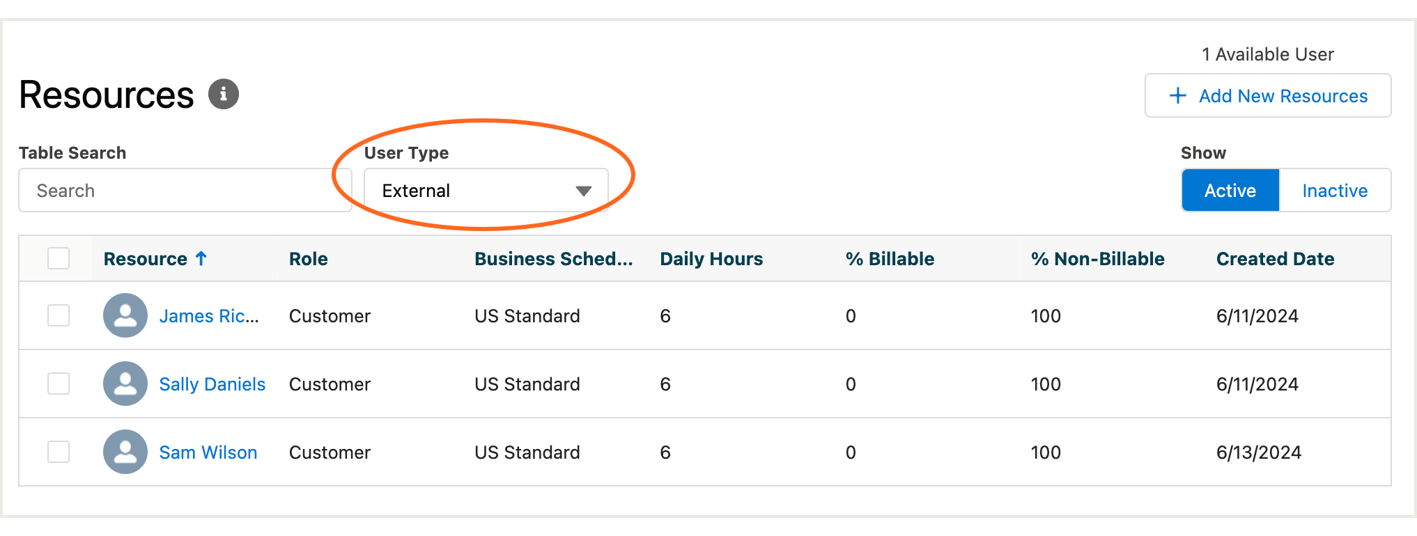Check the box for Sally Daniels row
Image resolution: width=1417 pixels, height=536 pixels.
pos(59,384)
